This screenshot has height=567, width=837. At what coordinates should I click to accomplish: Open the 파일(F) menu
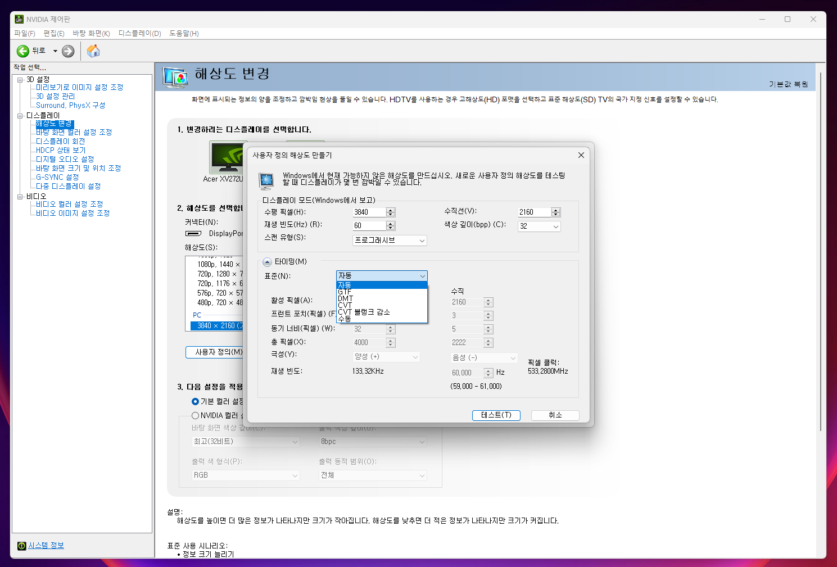[x=24, y=34]
